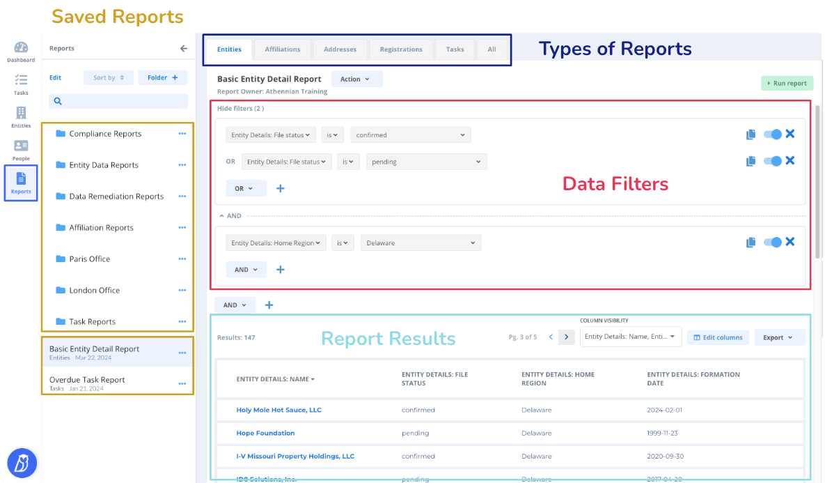Collapse the Hide filters section
The width and height of the screenshot is (825, 483).
click(240, 108)
